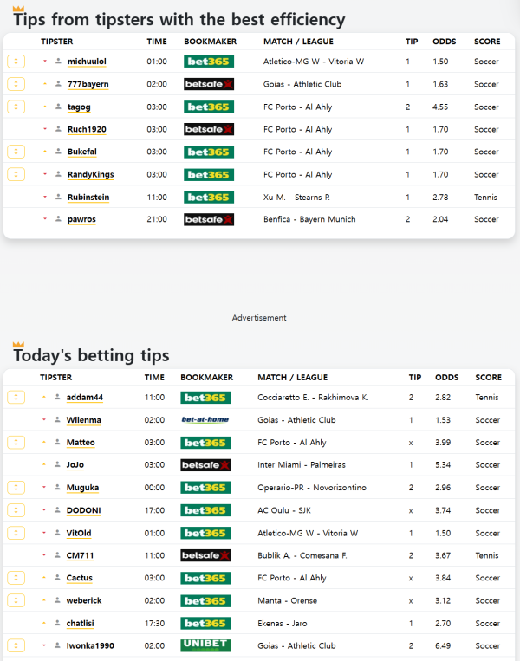
Task: Open the bet-at-home logo in Wilenma's row
Action: tap(205, 420)
